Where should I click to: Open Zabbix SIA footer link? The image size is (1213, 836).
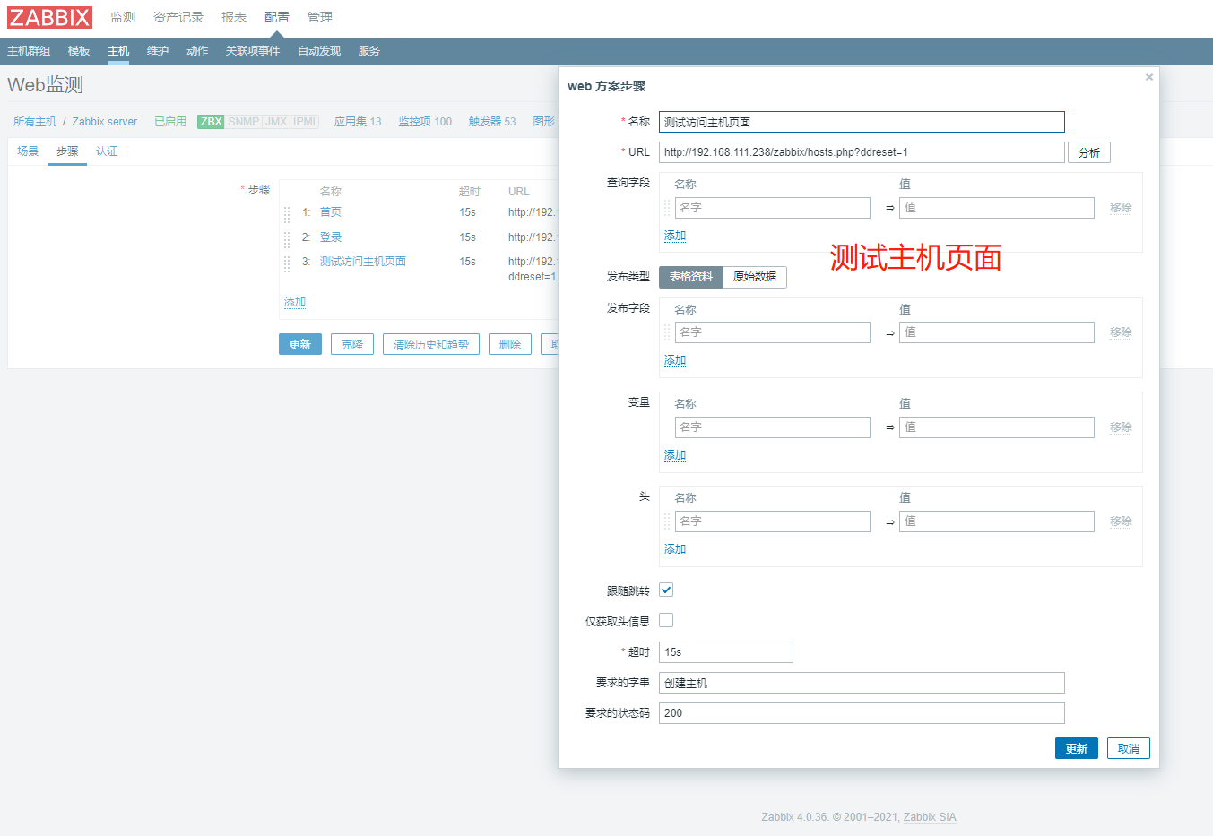pyautogui.click(x=930, y=817)
